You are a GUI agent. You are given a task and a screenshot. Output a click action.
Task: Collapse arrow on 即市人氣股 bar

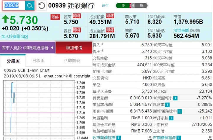coord(52,48)
